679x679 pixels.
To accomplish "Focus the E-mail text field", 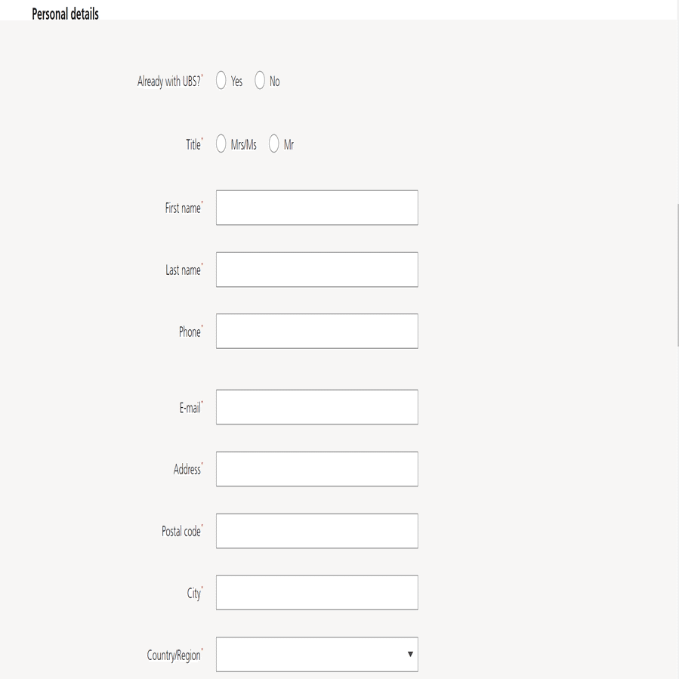I will (x=316, y=407).
